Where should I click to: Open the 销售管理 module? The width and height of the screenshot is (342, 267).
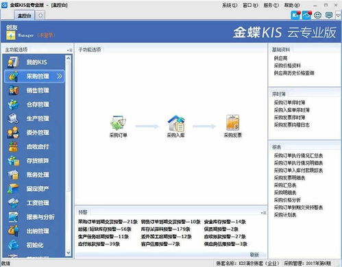(x=34, y=90)
